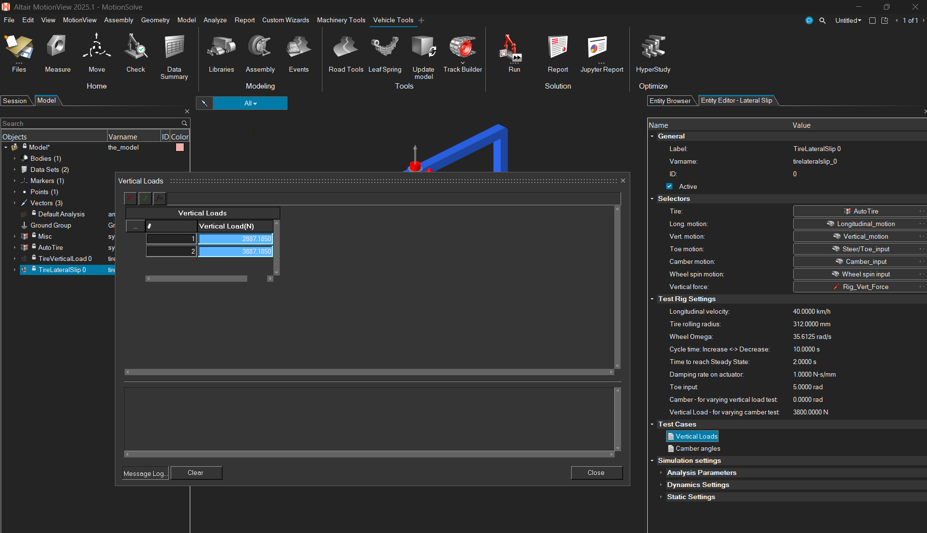Screen dimensions: 927x533
Task: Click the AutoTire selector button
Action: click(x=860, y=211)
